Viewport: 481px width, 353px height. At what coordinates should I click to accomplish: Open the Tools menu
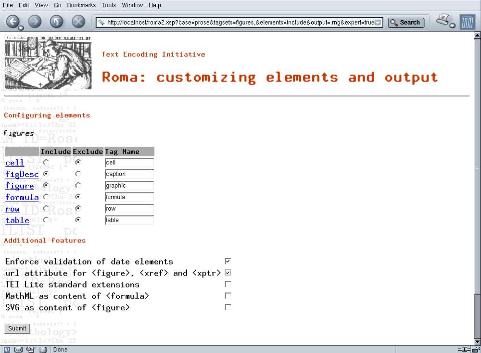coord(109,5)
